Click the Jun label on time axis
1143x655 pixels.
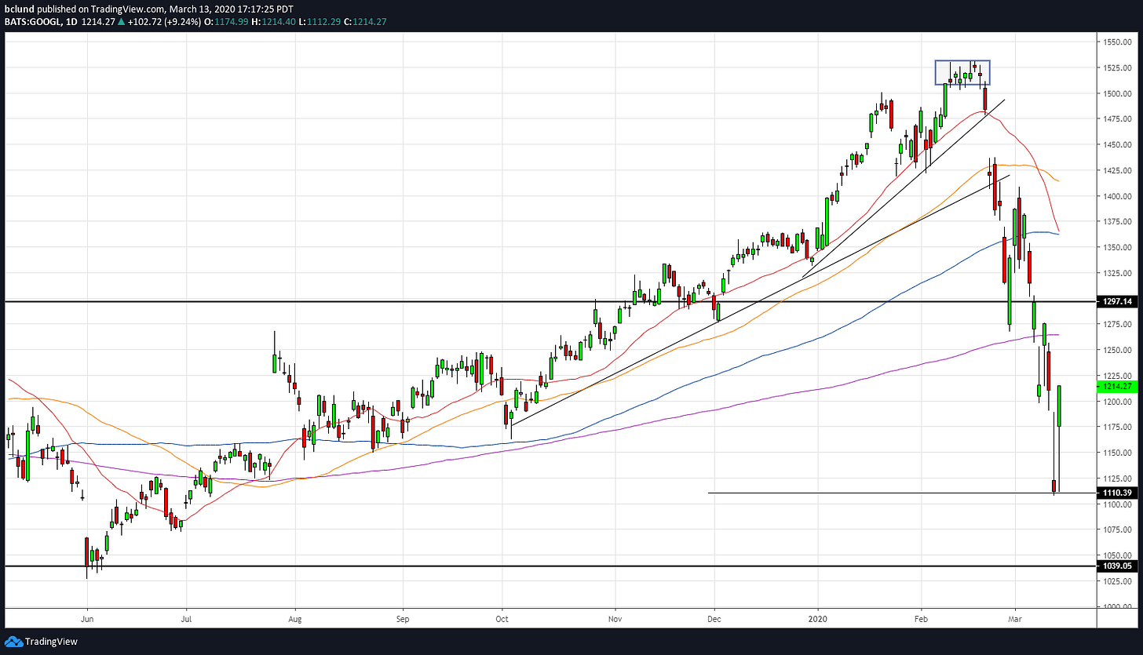tap(87, 617)
